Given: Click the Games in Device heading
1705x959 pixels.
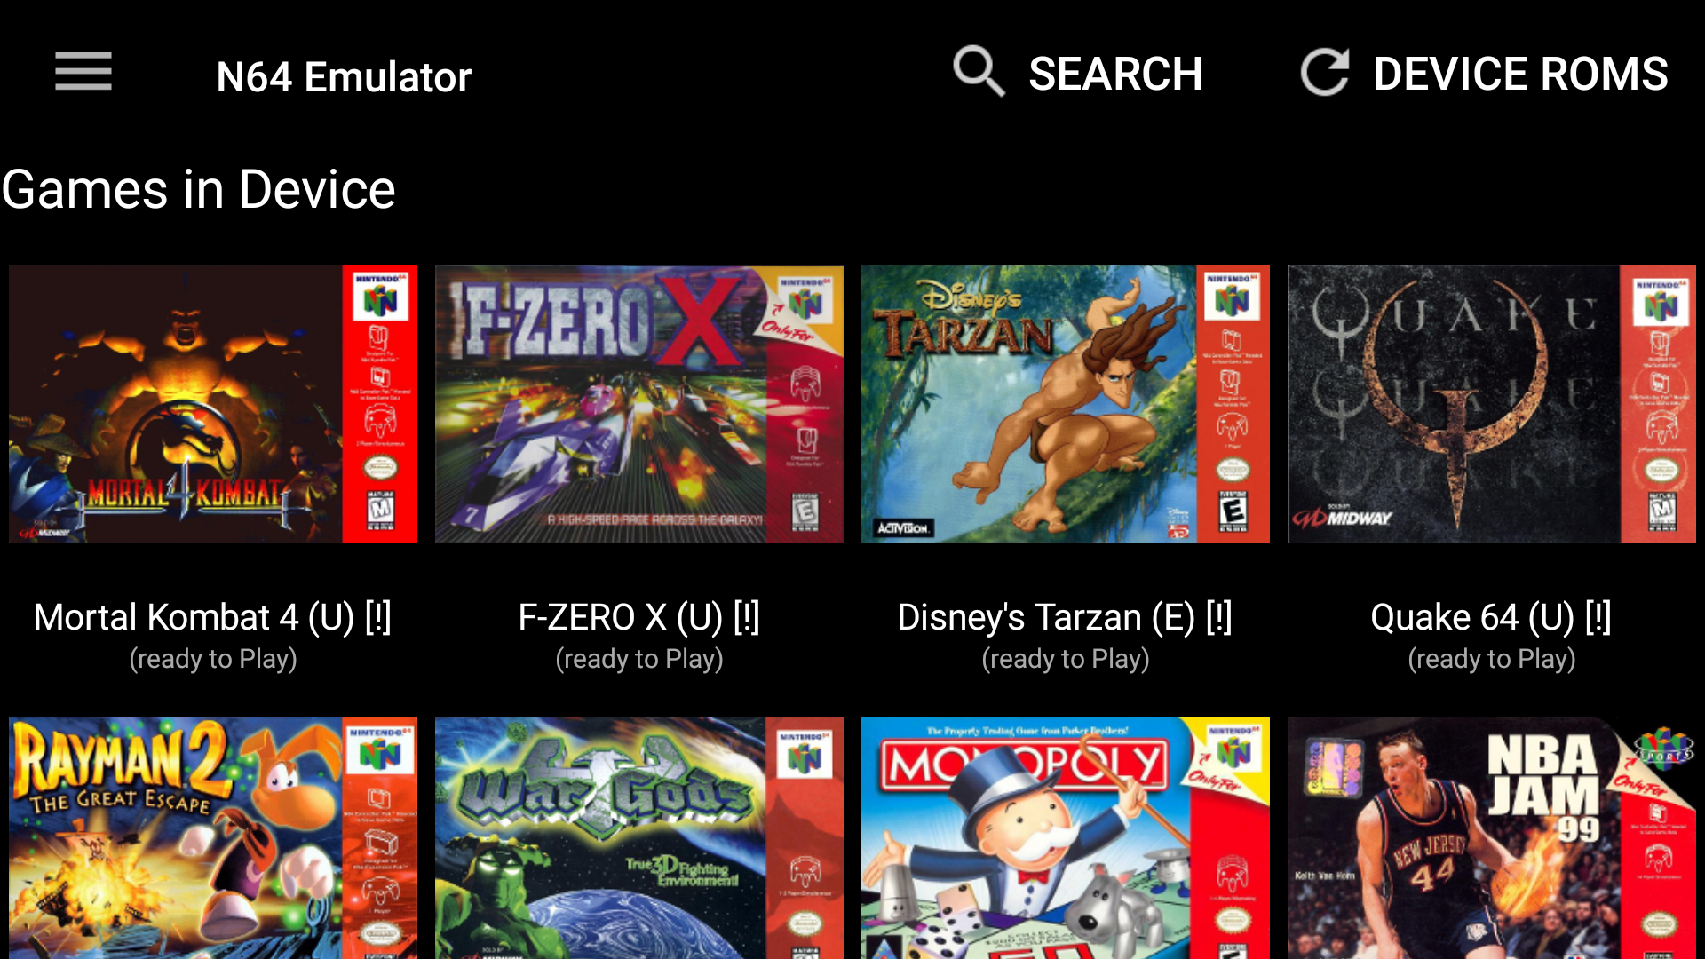Looking at the screenshot, I should pos(198,189).
